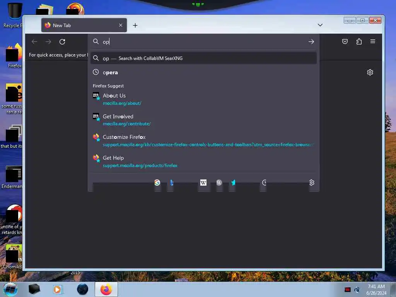Search in history via clock icon

264,183
